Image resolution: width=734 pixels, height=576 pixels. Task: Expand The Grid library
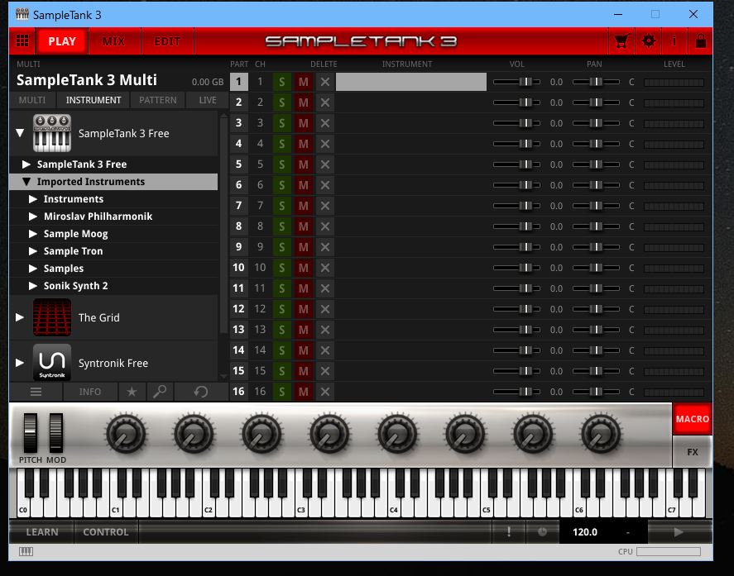[x=20, y=317]
